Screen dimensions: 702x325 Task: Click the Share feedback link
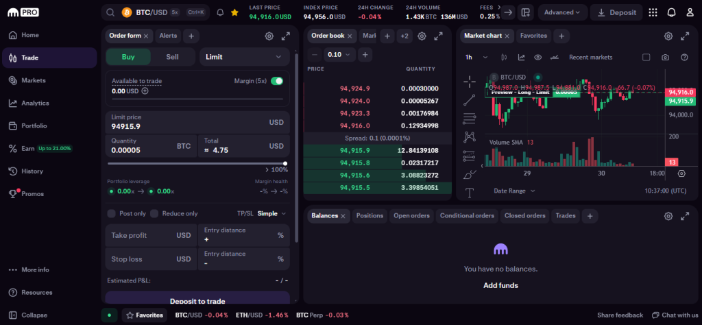[x=620, y=315]
